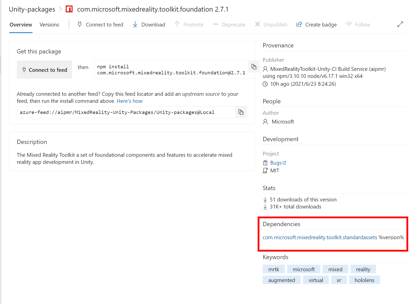
Task: Click the Bugs clipboard icon
Action: (265, 163)
